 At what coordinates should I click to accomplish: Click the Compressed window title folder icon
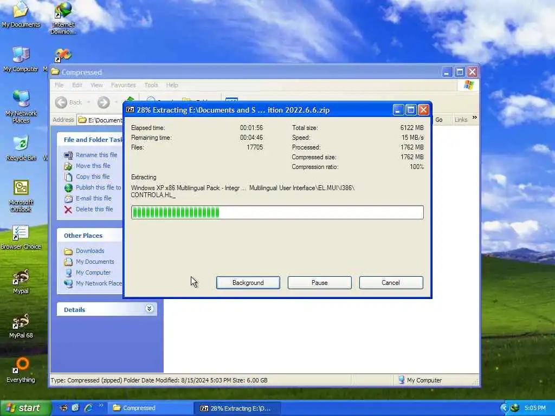click(x=55, y=72)
